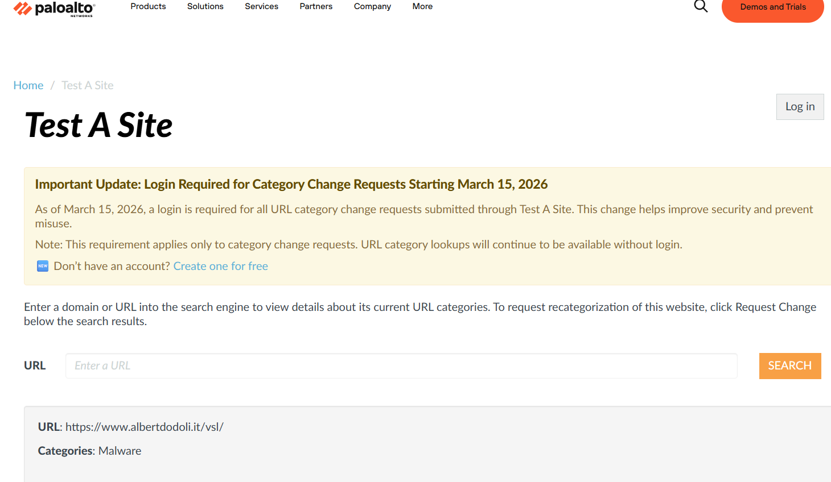The height and width of the screenshot is (482, 831).
Task: Go to the Home breadcrumb link
Action: (x=28, y=85)
